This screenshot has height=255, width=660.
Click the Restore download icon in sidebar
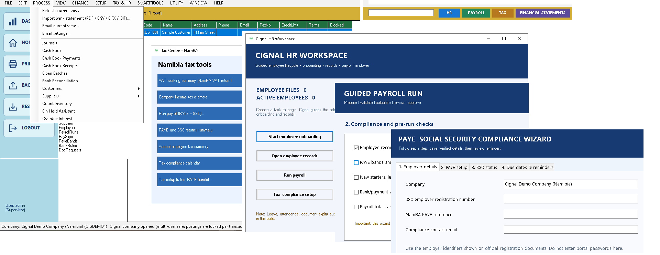tap(13, 107)
